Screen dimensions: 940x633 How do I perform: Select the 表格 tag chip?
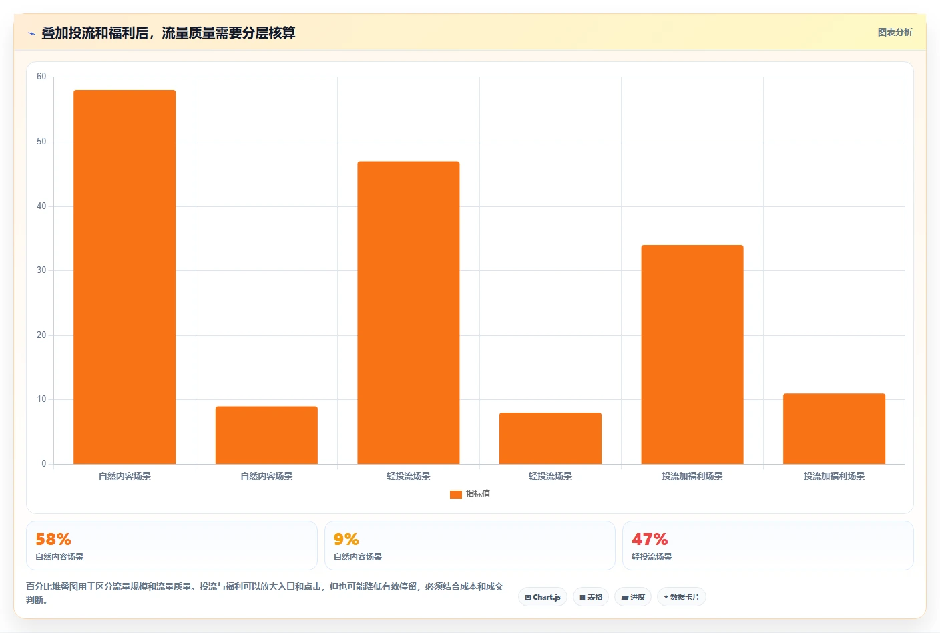[591, 597]
